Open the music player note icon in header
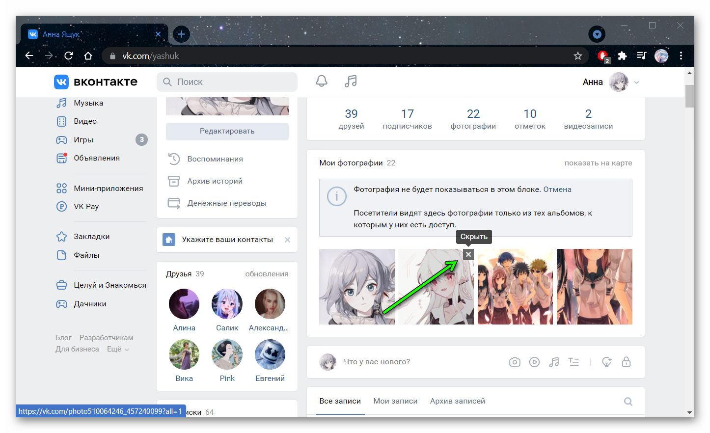 351,81
